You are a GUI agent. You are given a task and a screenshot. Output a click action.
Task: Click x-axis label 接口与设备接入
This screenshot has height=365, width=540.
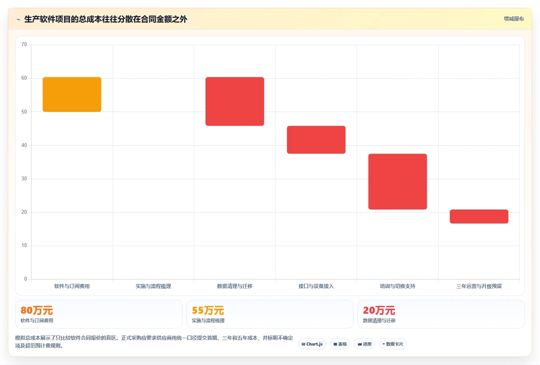[x=316, y=286]
